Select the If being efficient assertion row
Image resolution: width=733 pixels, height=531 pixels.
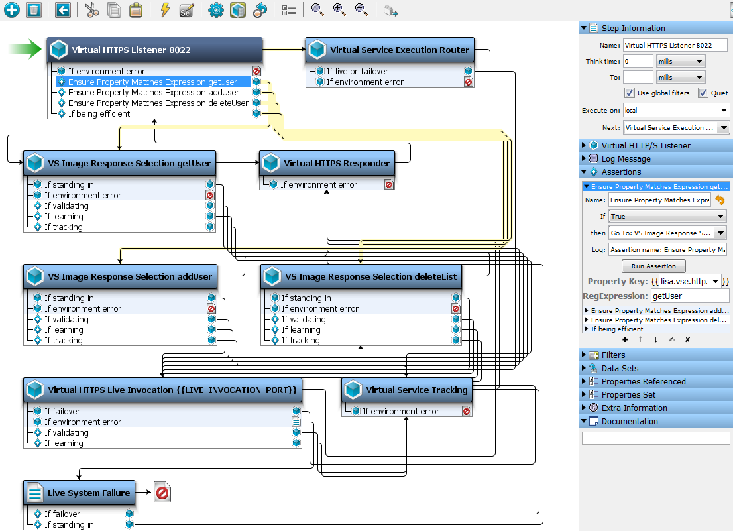99,114
